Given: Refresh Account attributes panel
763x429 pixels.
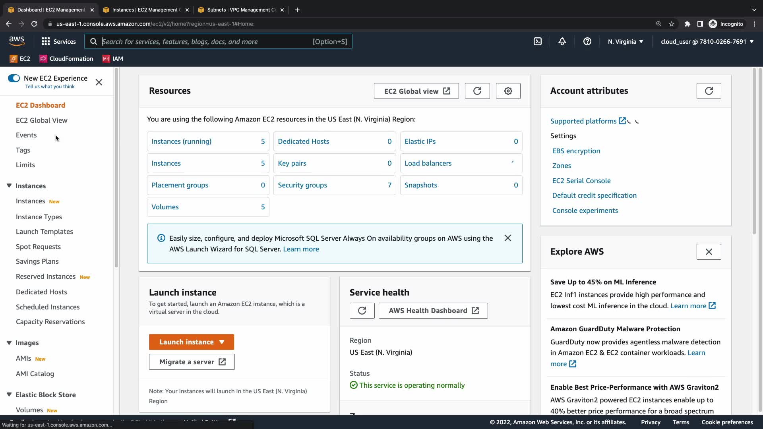Looking at the screenshot, I should [x=709, y=91].
